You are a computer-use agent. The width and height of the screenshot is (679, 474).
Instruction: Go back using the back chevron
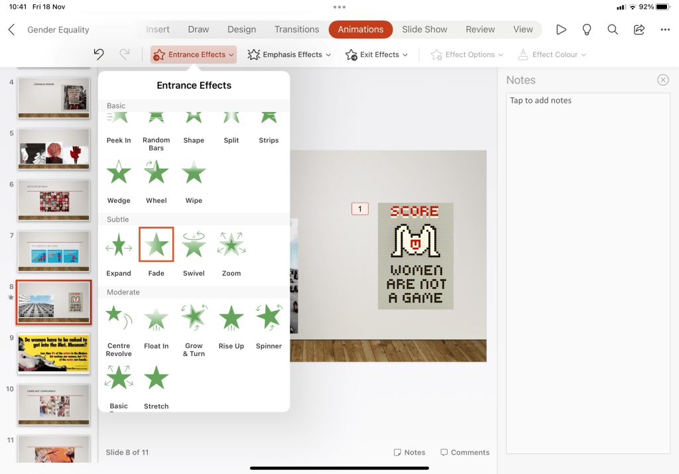[x=11, y=29]
